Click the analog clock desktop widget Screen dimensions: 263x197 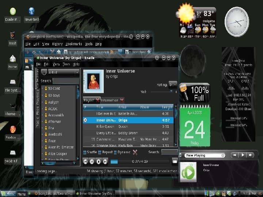237,22
